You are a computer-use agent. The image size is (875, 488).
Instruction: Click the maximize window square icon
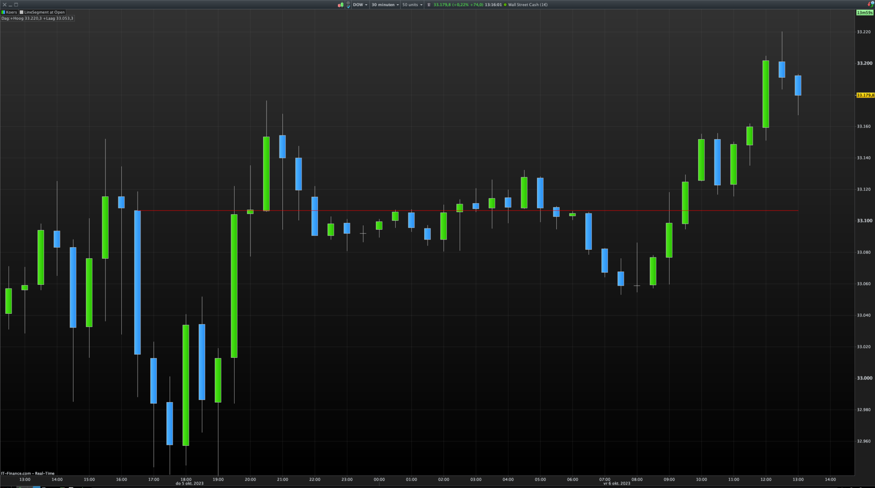(16, 5)
